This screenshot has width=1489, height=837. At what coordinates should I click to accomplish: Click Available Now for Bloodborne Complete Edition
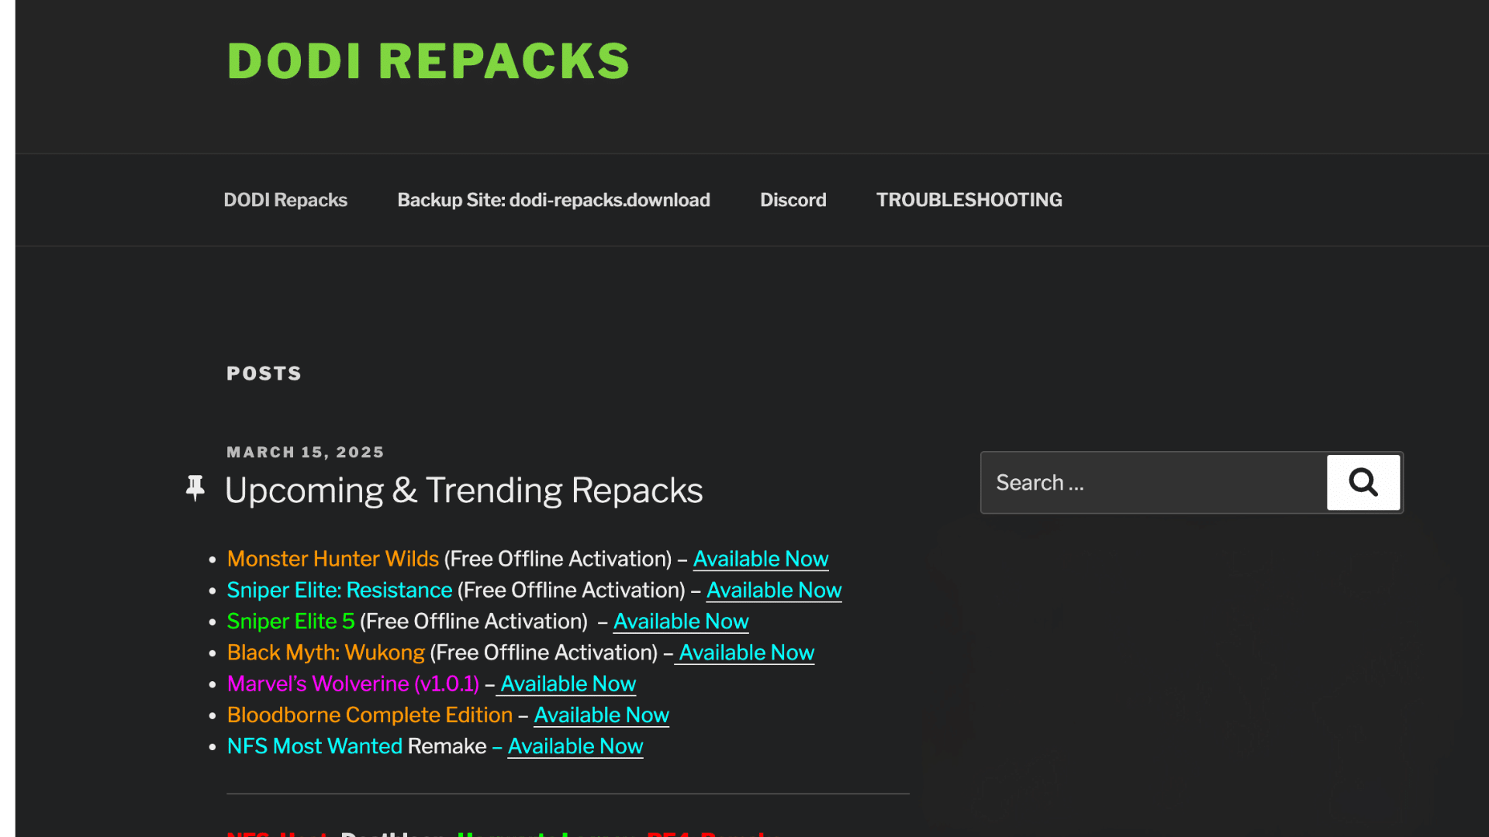tap(602, 715)
